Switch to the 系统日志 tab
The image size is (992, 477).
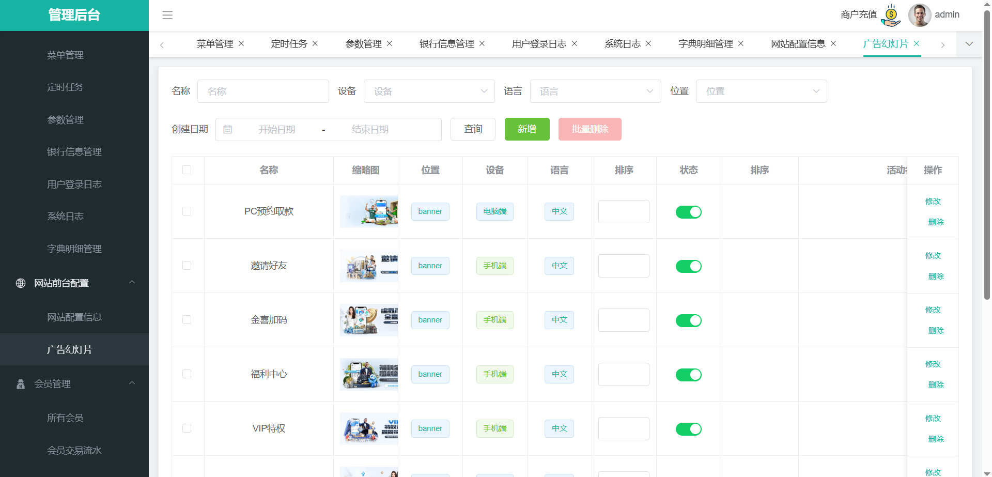pos(622,44)
